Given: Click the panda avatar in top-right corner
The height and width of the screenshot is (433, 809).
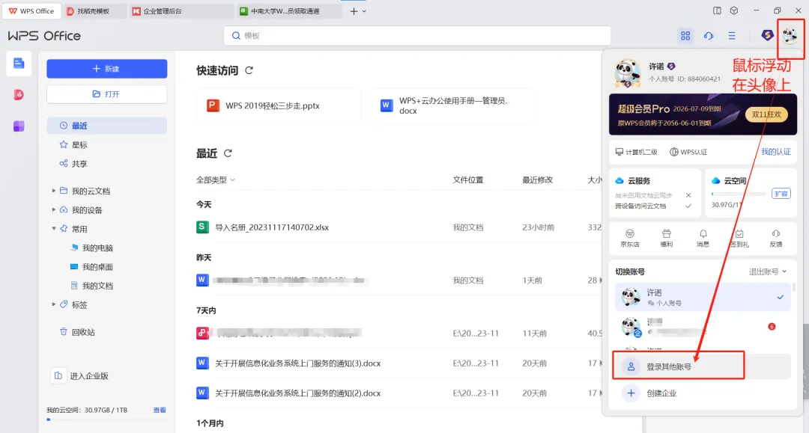Looking at the screenshot, I should tap(790, 35).
